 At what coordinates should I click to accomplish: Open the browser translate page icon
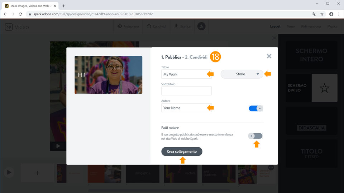coord(314,14)
